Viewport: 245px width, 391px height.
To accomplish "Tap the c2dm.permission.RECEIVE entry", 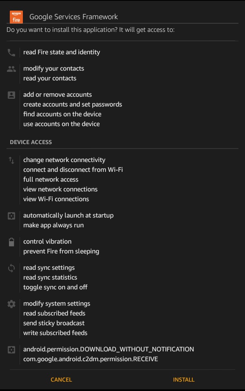I will click(91, 359).
